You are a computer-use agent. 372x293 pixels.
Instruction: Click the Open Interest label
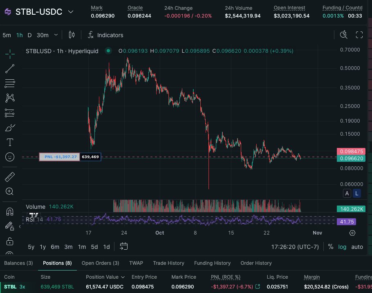289,8
